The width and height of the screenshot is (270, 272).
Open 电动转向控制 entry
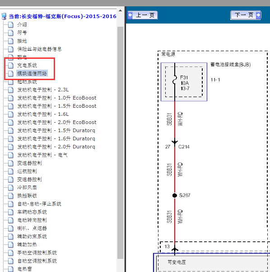click(x=32, y=220)
